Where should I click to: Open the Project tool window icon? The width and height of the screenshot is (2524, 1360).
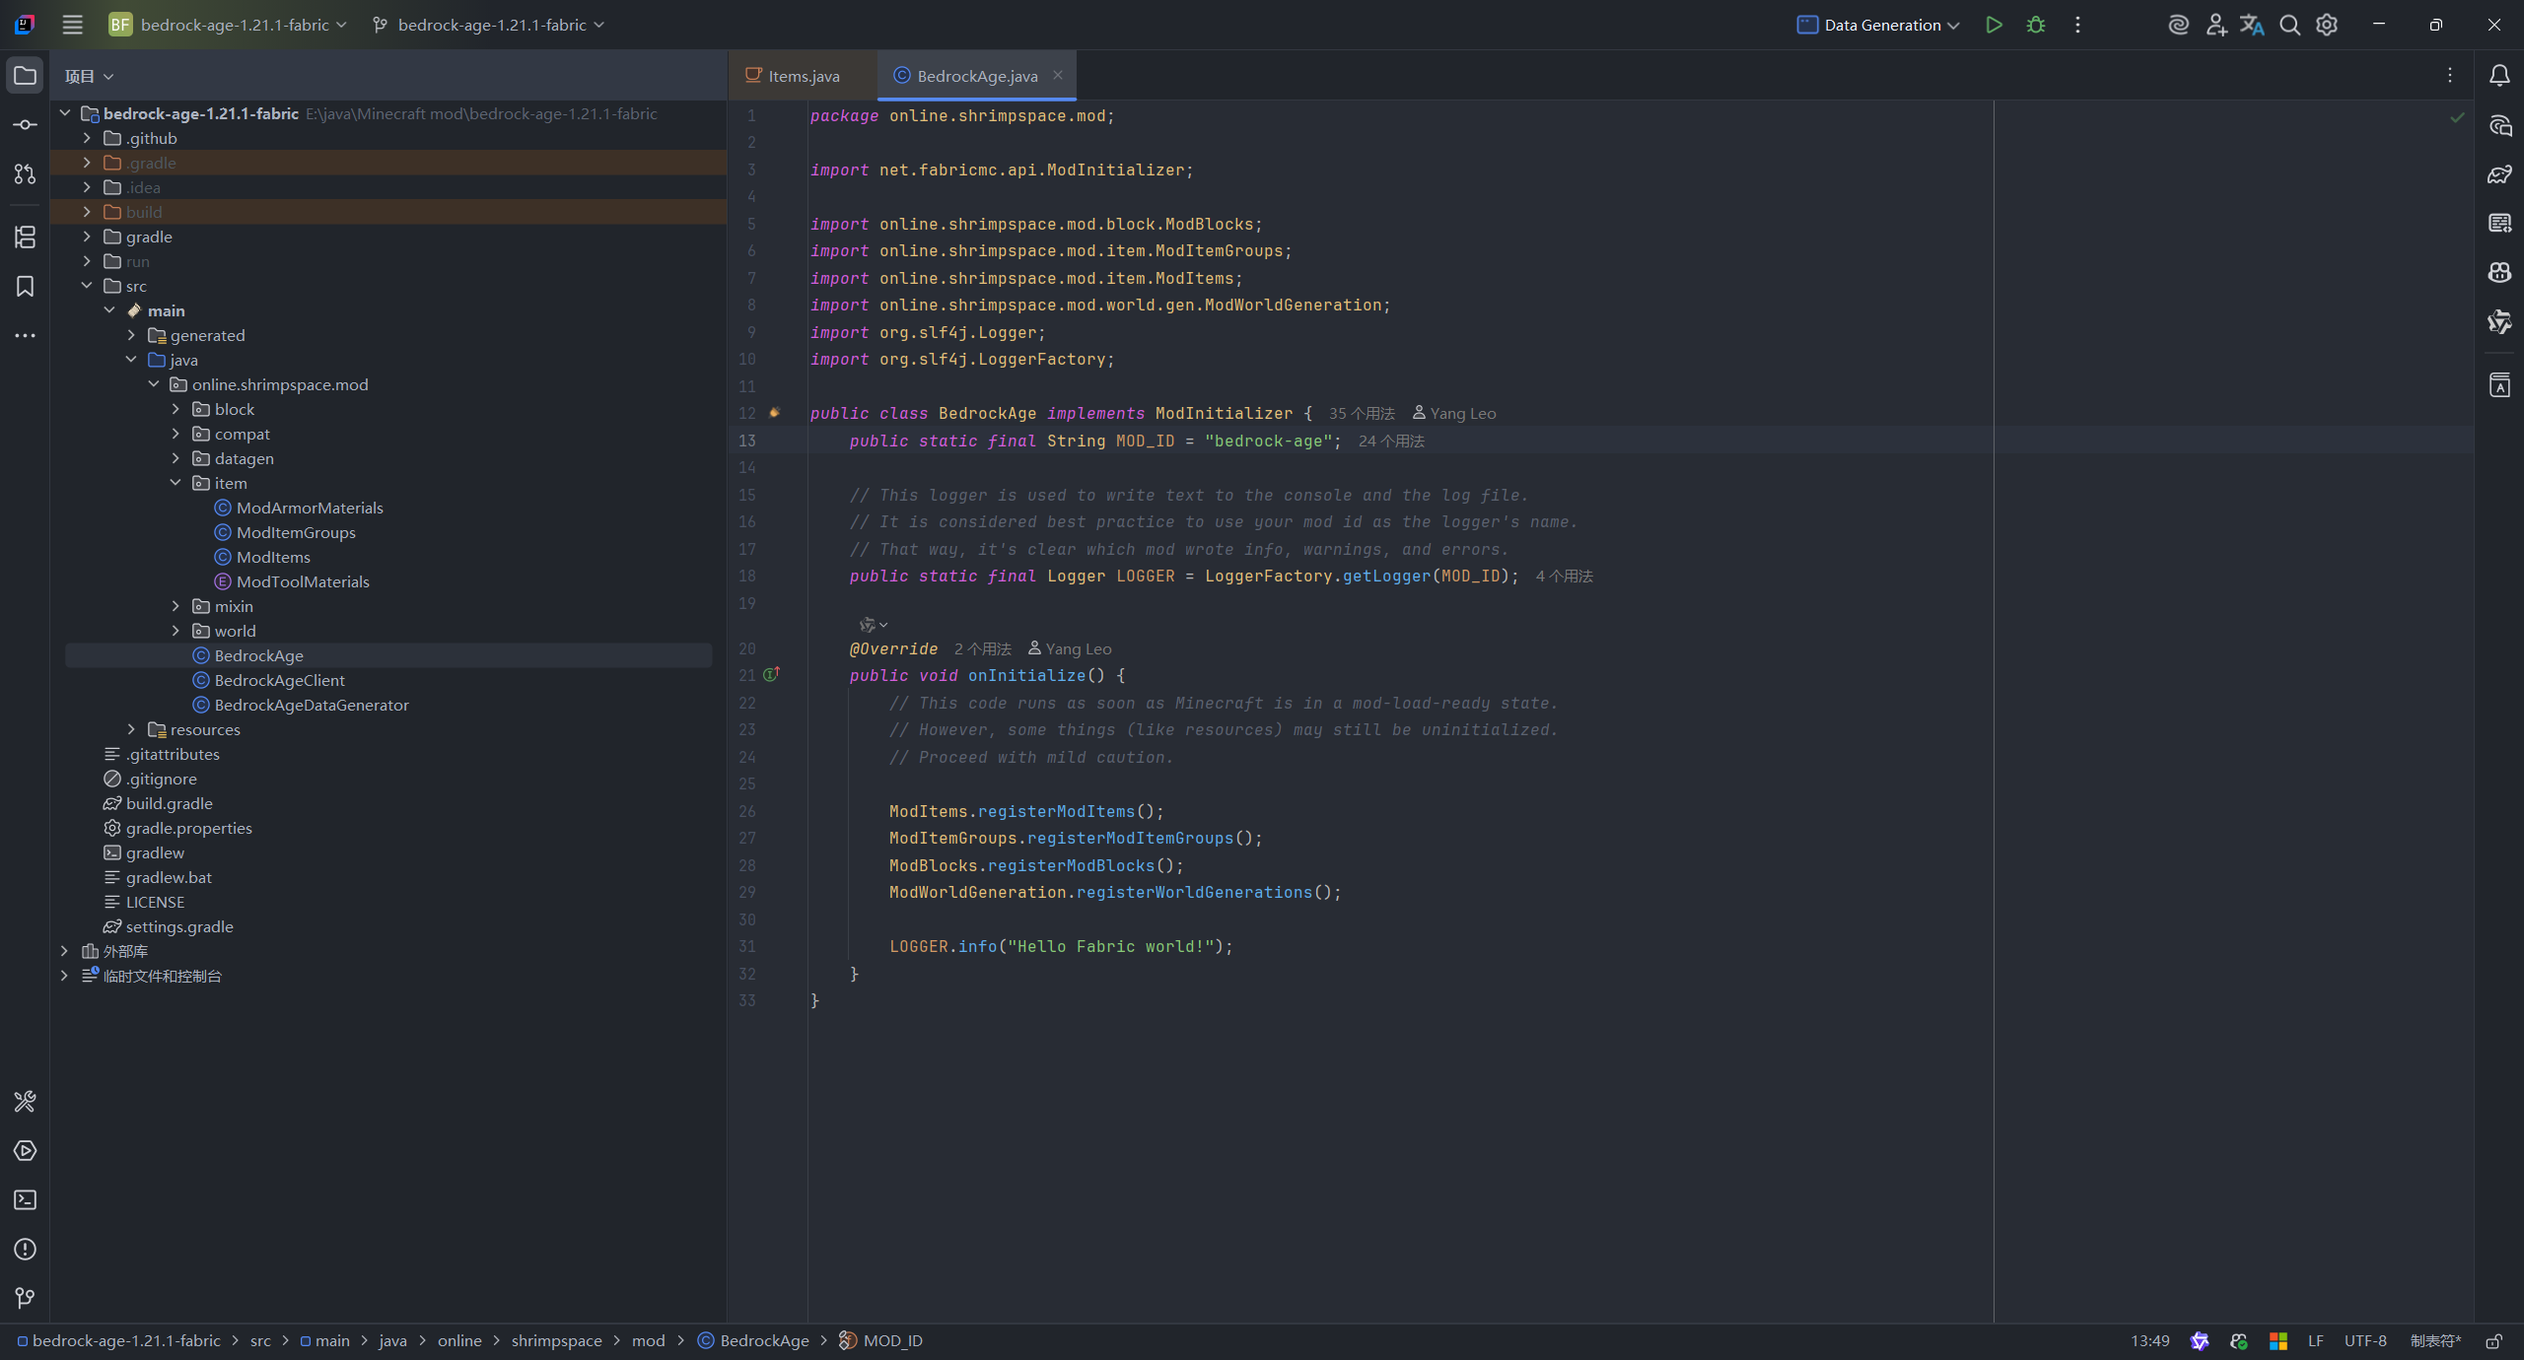pyautogui.click(x=25, y=76)
